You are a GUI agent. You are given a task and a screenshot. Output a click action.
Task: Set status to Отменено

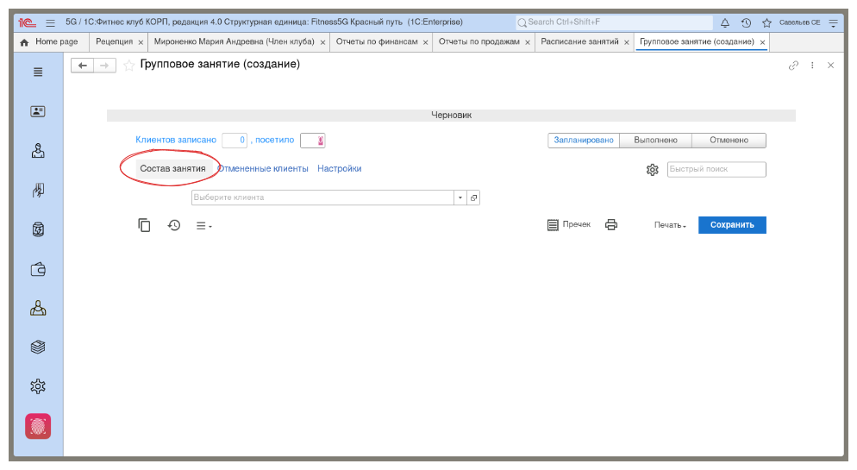(729, 141)
